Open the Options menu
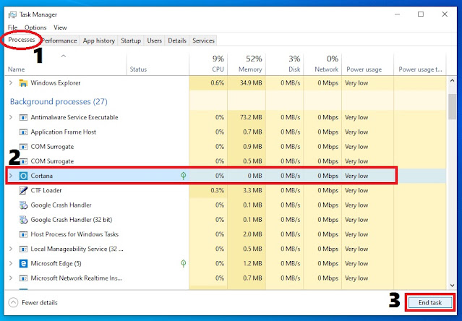Screen dimensions: 462x321 pos(35,27)
